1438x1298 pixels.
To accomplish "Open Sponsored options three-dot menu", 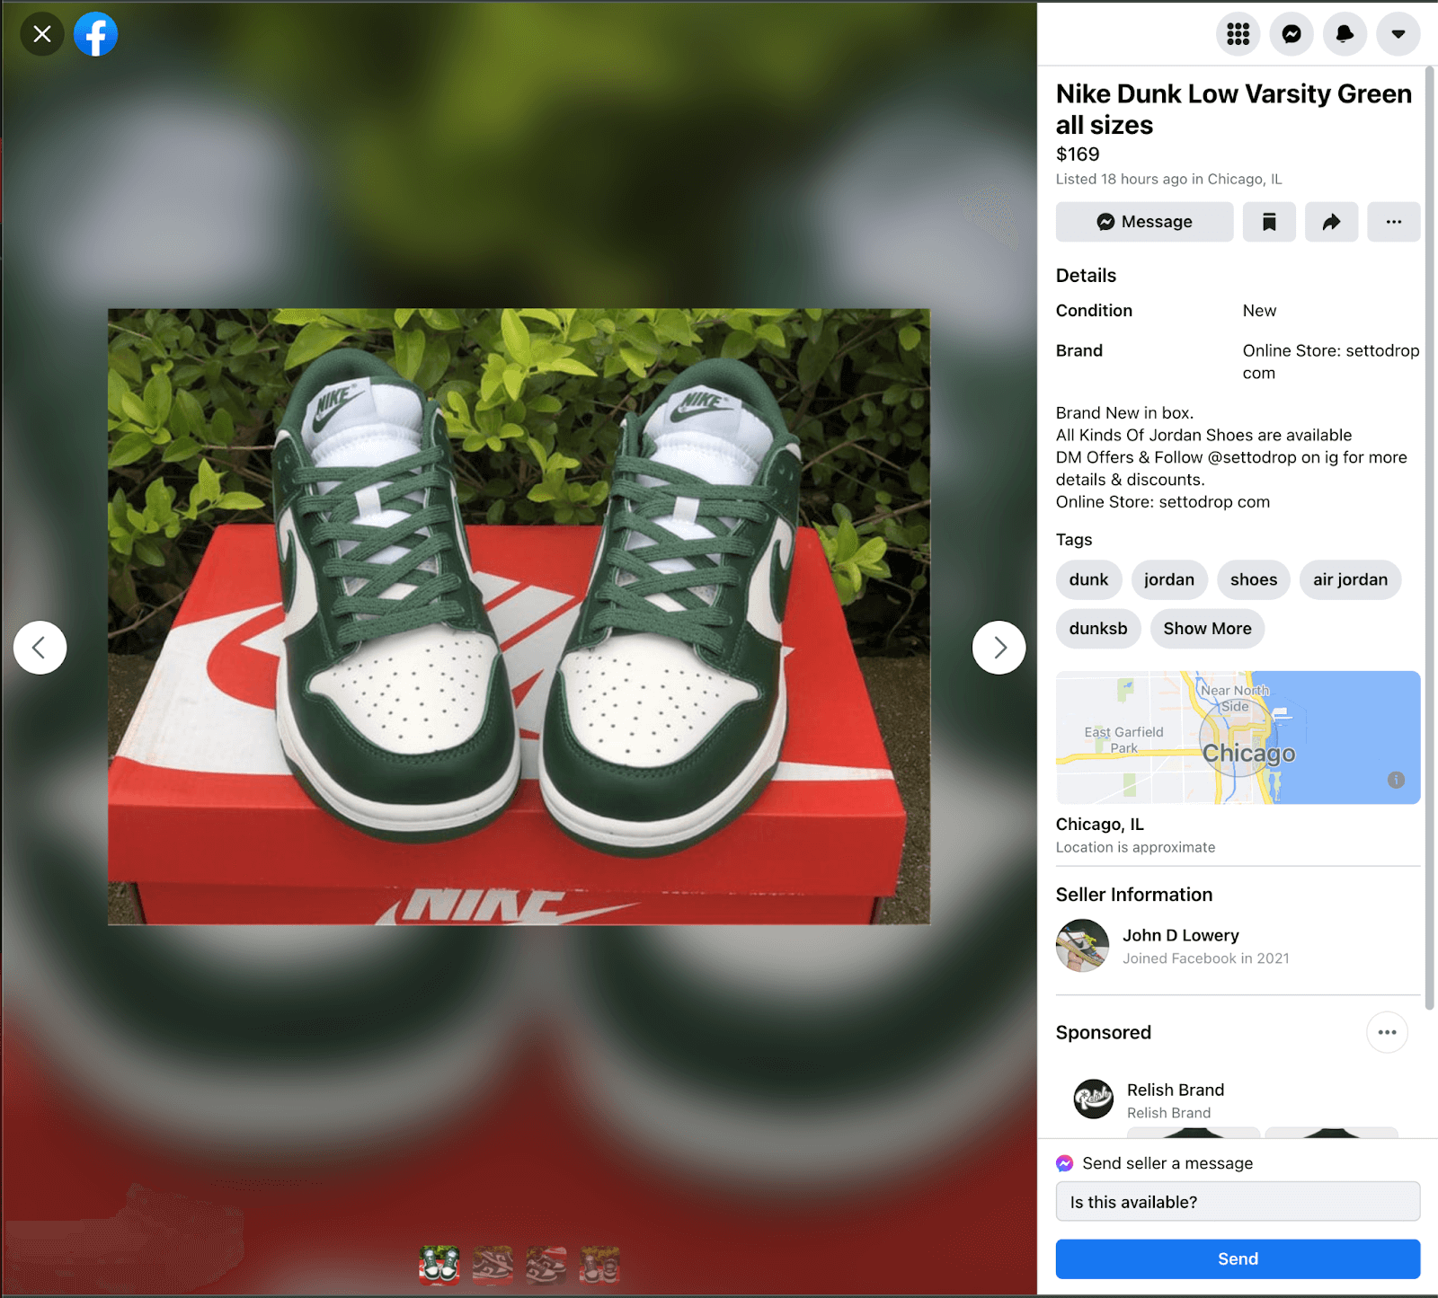I will point(1387,1032).
